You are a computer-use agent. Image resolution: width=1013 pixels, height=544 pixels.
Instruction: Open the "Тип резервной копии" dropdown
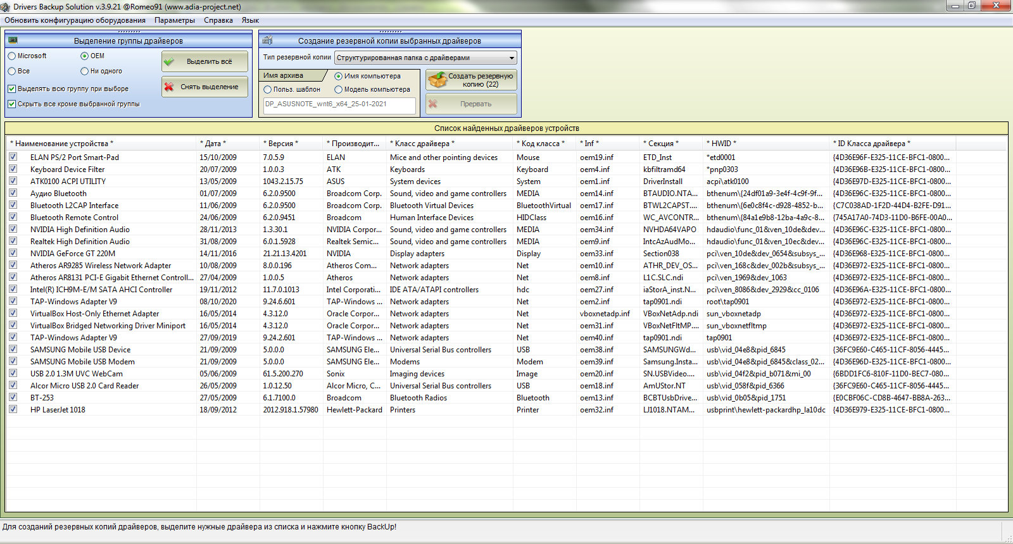pyautogui.click(x=425, y=58)
